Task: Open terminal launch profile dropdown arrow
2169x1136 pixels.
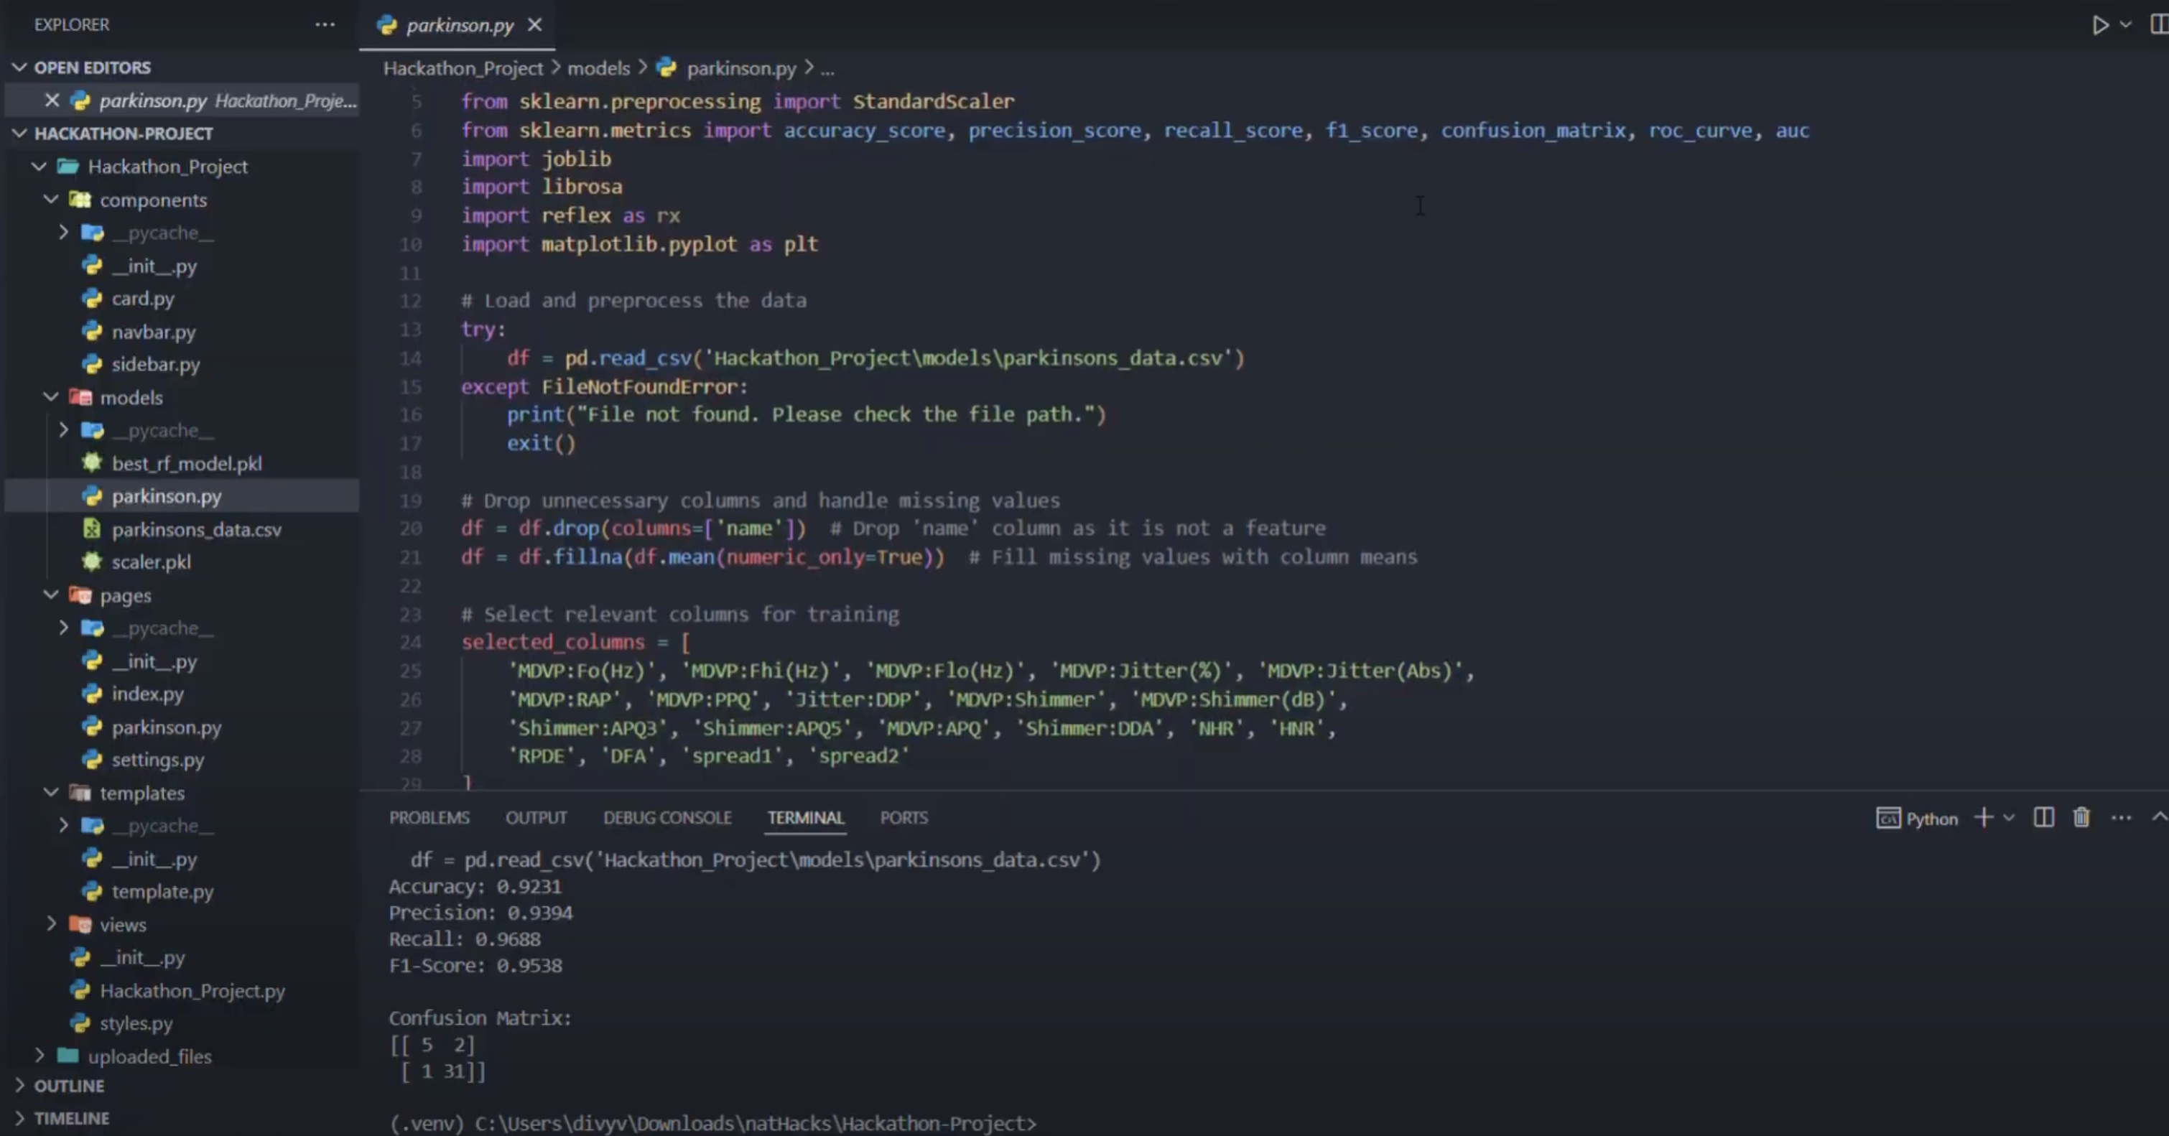Action: point(2009,818)
